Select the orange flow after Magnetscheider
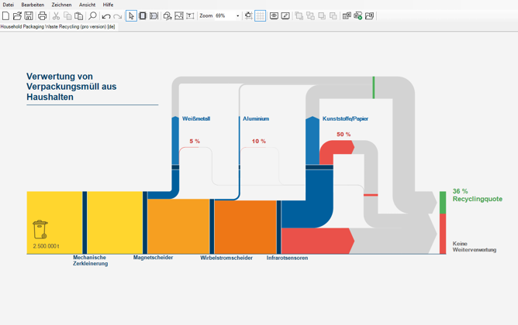 point(178,226)
